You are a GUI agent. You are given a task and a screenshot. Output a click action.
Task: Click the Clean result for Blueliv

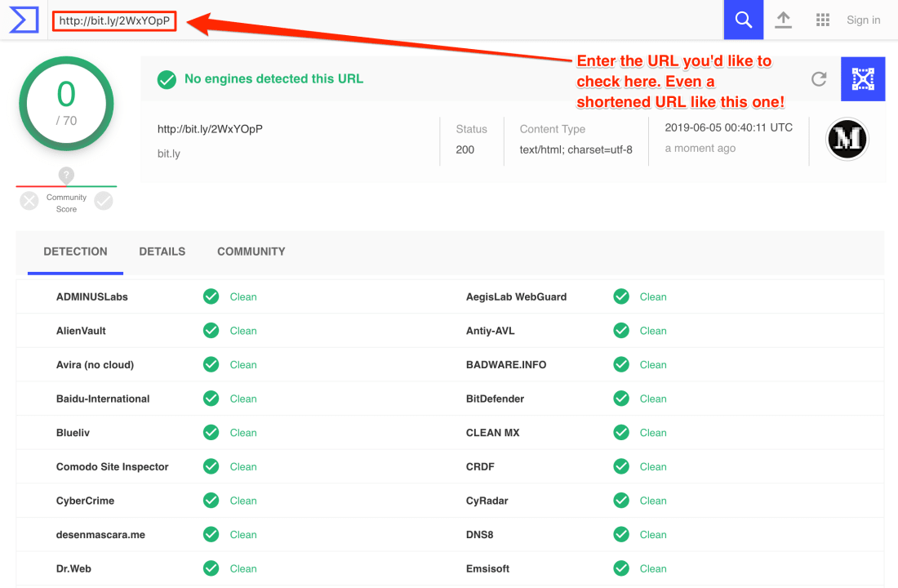point(243,433)
